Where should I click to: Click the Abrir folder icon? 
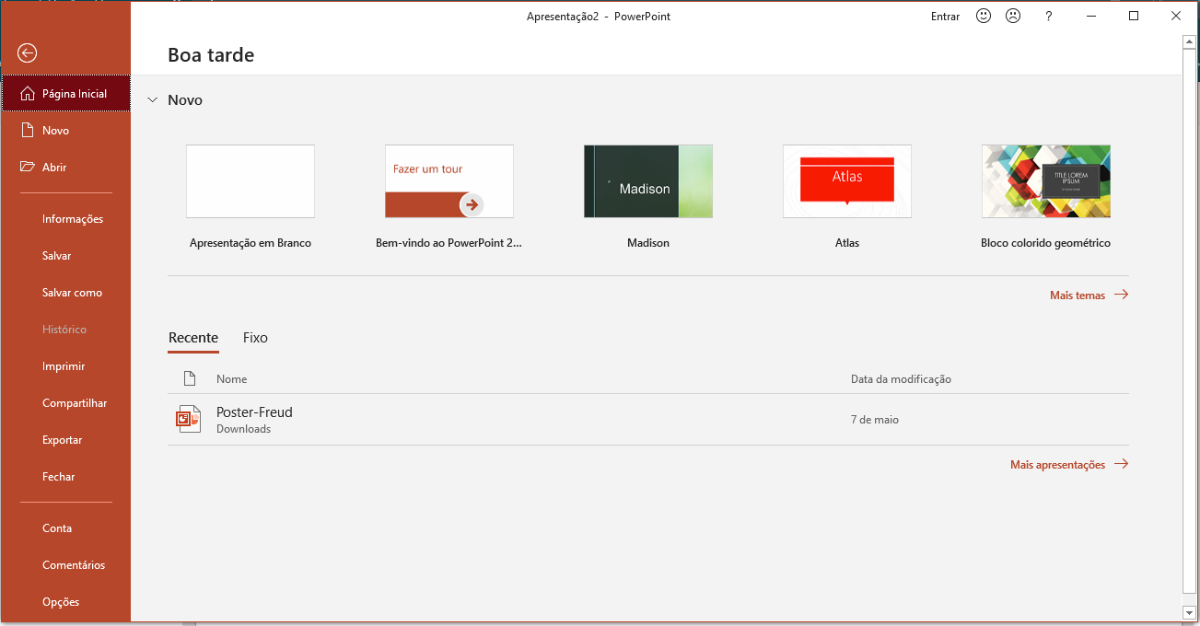pyautogui.click(x=27, y=168)
